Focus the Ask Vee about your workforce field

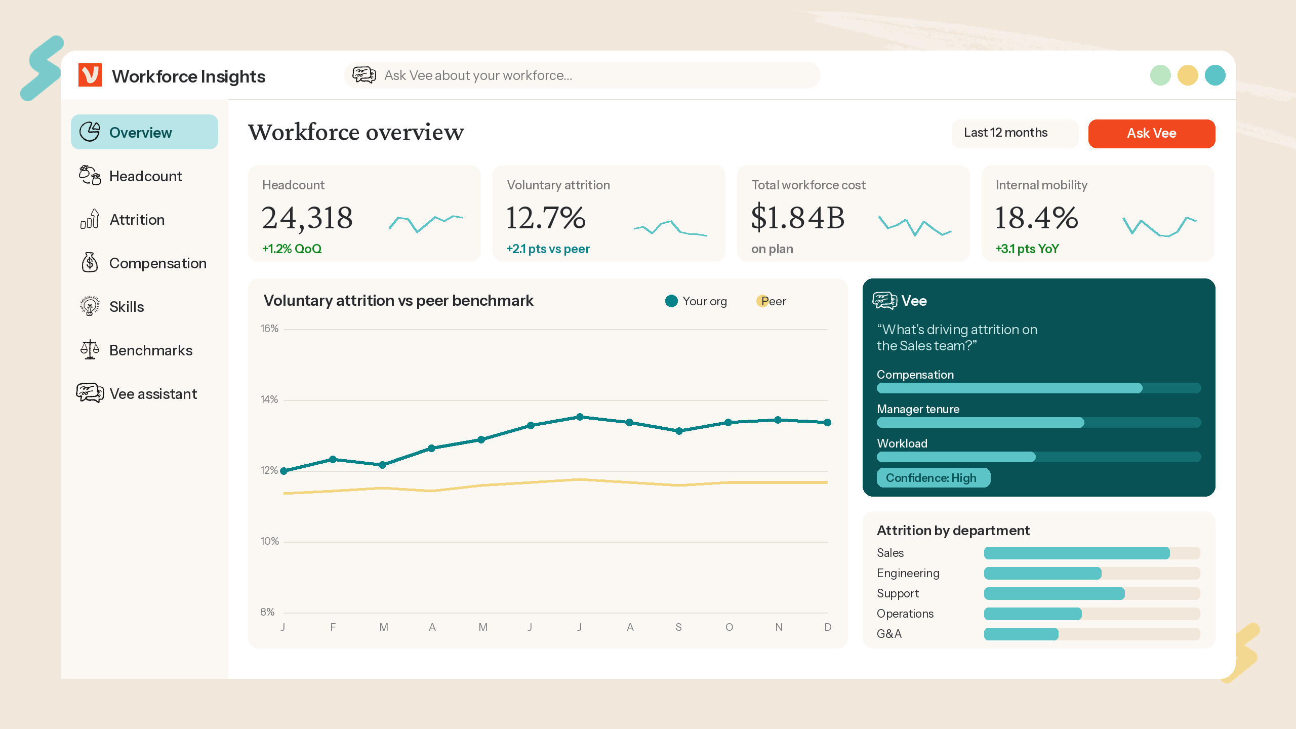click(x=582, y=75)
